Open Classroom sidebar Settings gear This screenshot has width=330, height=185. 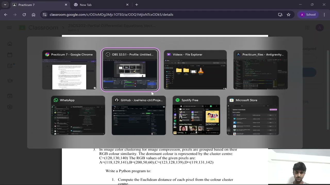10,107
